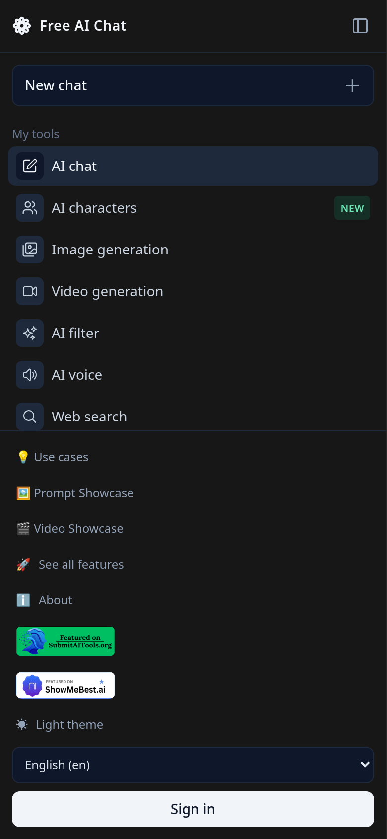Open the AI voice tool
Screen dimensions: 387x839
[x=193, y=375]
